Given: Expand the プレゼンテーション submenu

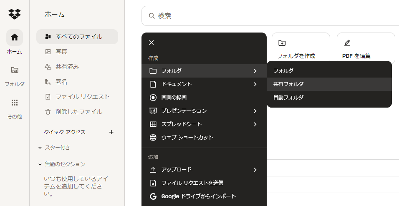Looking at the screenshot, I should 203,111.
